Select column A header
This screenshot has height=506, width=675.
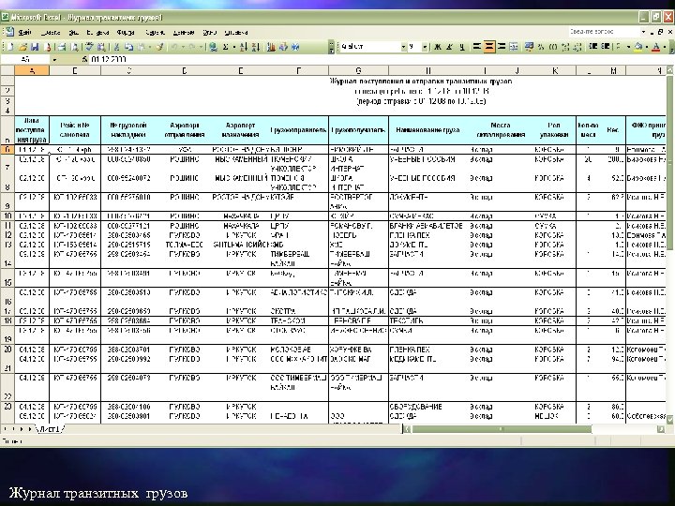coord(32,70)
